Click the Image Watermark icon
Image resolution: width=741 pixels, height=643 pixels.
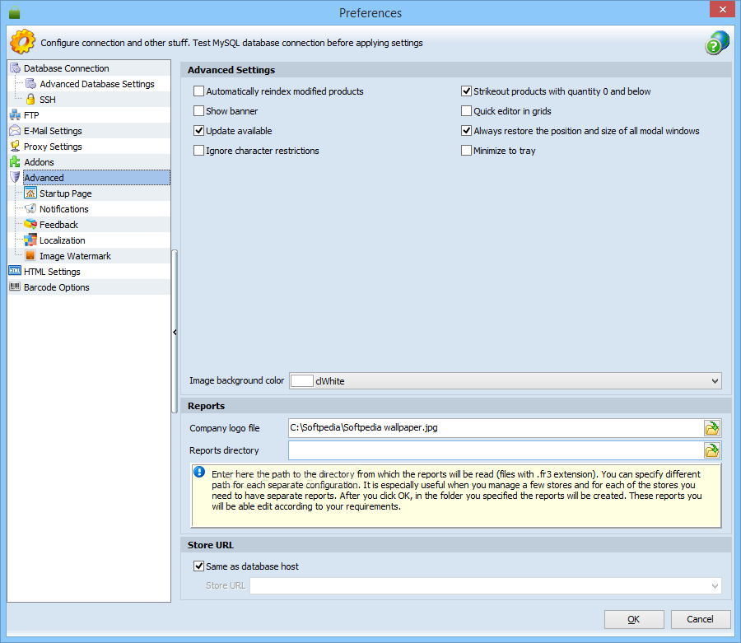30,255
